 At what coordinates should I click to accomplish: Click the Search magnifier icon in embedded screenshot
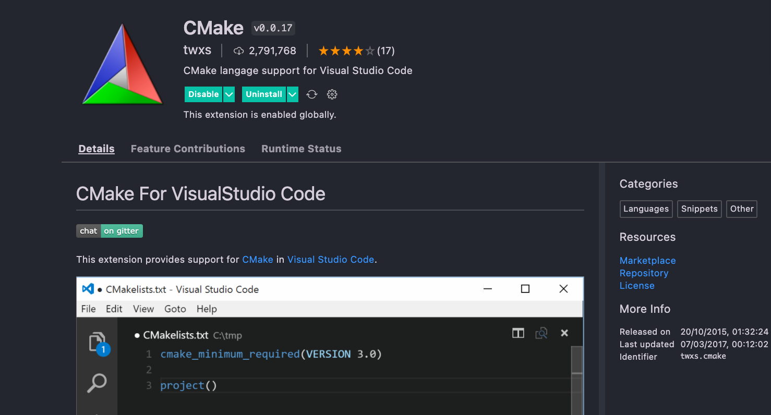click(97, 383)
